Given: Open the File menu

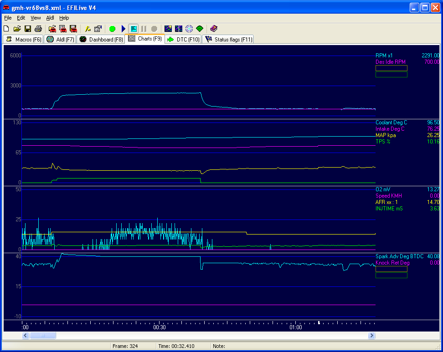Looking at the screenshot, I should 8,18.
